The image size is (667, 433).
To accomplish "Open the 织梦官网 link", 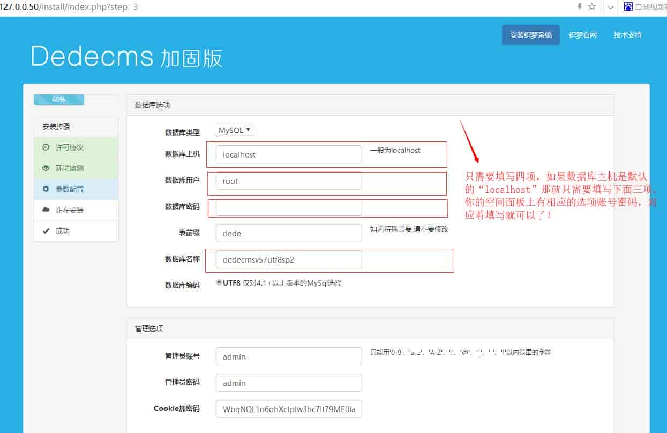I will [x=583, y=34].
